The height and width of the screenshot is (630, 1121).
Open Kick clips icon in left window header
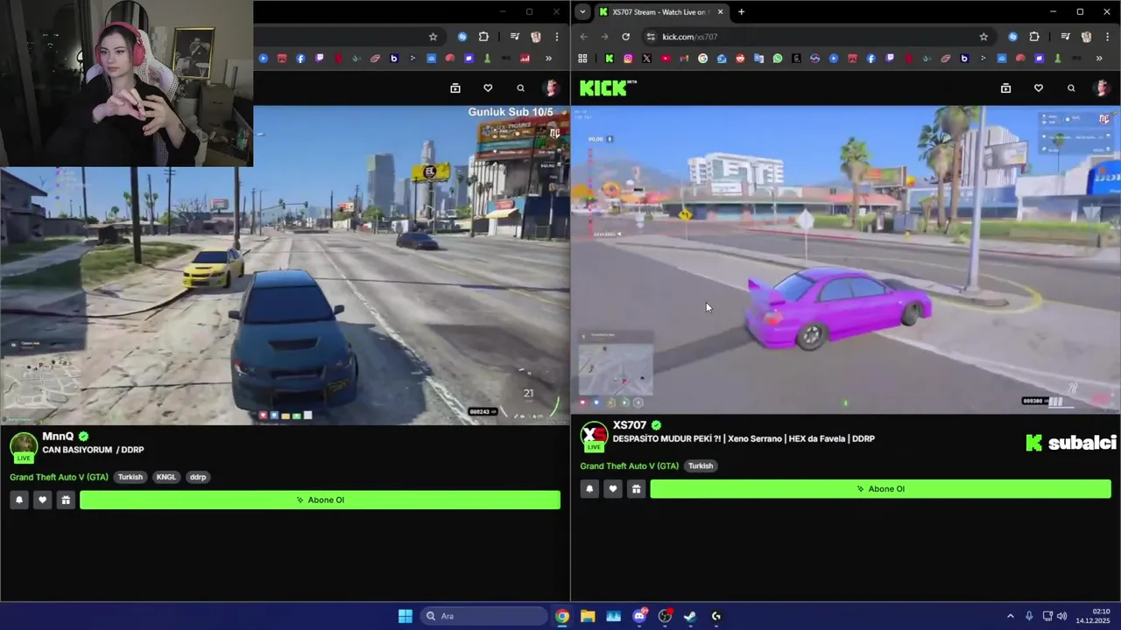point(455,87)
